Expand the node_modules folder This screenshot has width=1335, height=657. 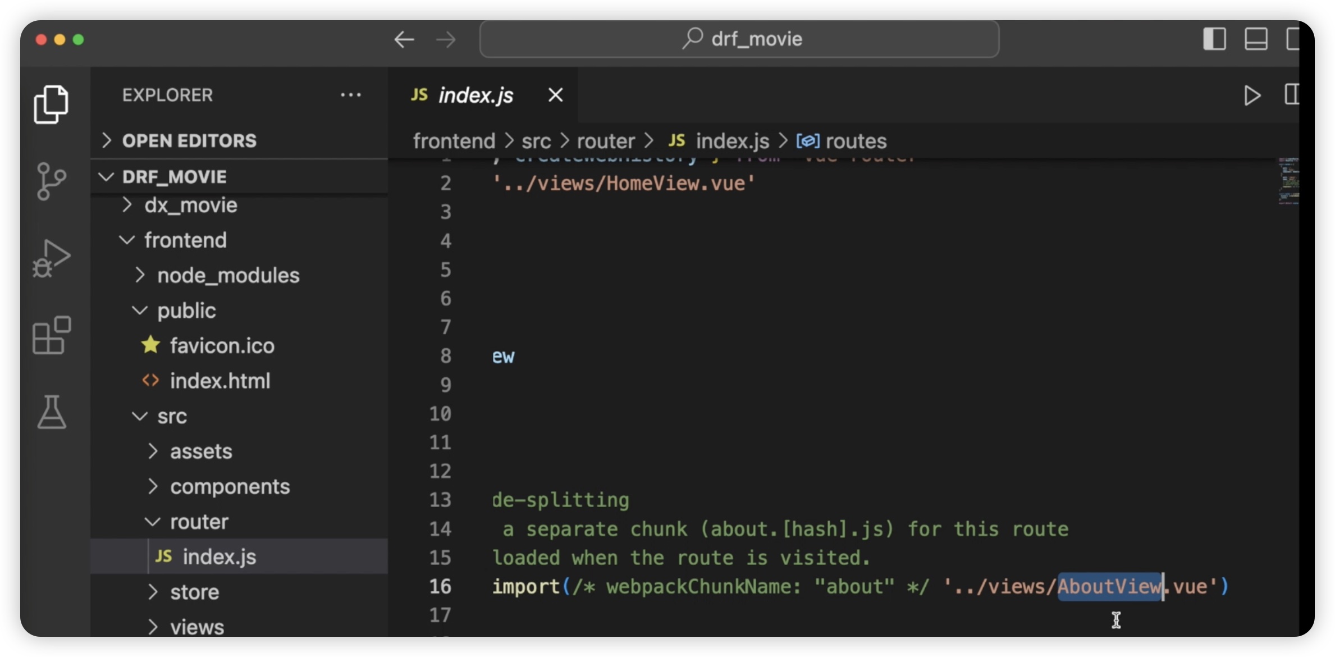(x=228, y=276)
